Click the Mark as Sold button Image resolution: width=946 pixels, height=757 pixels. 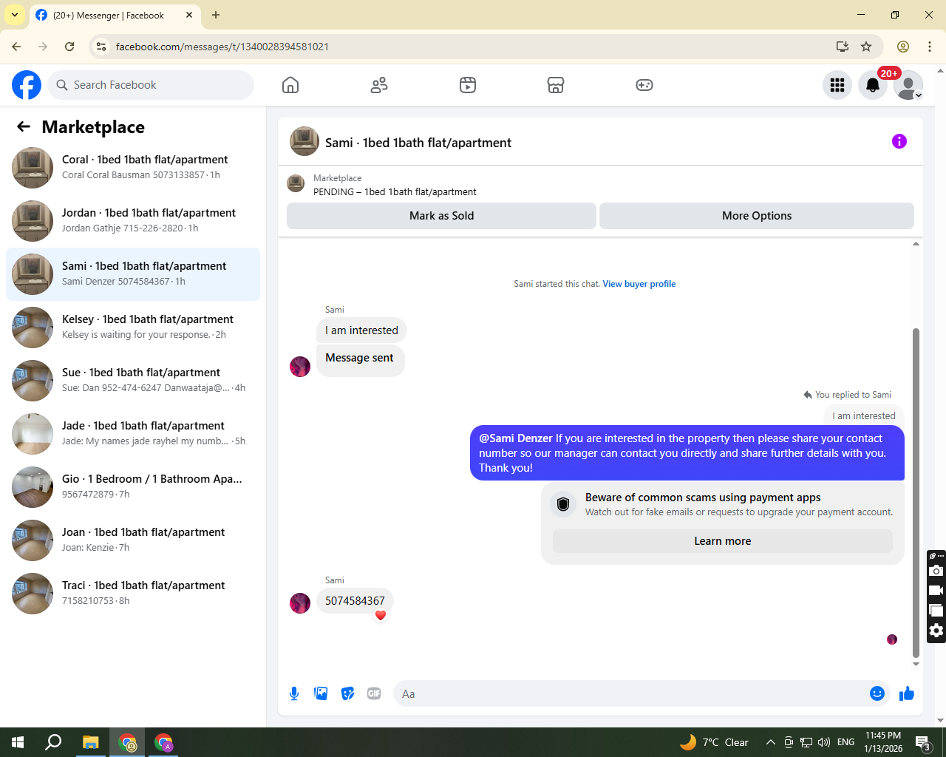pyautogui.click(x=441, y=216)
